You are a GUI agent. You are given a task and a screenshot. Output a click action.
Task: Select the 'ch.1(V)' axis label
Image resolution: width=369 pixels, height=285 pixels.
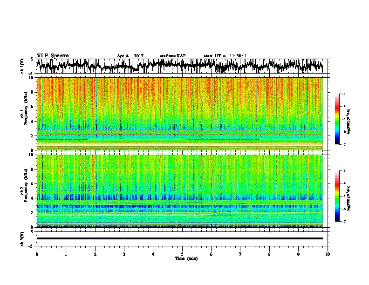[22, 66]
